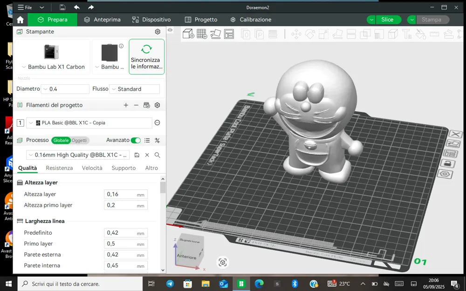
Task: Select the Lay on face tool
Action: point(337,34)
